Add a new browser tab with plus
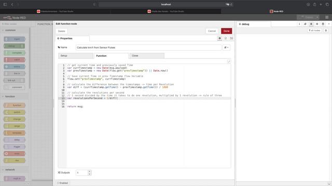This screenshot has height=186, width=332. (x=321, y=5)
